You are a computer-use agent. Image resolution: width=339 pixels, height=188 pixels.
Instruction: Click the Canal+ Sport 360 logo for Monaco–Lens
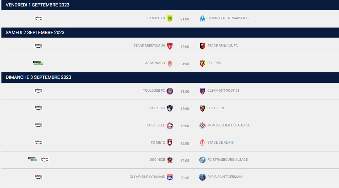(x=38, y=63)
